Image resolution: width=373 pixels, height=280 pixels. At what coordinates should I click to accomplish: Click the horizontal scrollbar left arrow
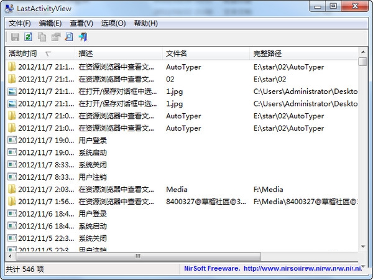pos(10,256)
